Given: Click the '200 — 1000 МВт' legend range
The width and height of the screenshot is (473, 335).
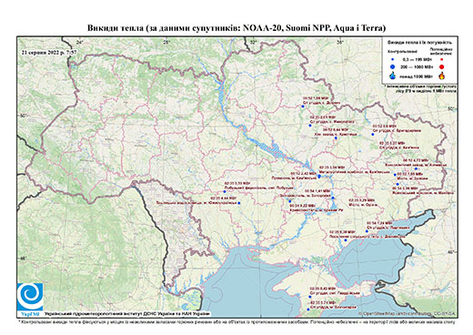Looking at the screenshot, I should (417, 66).
